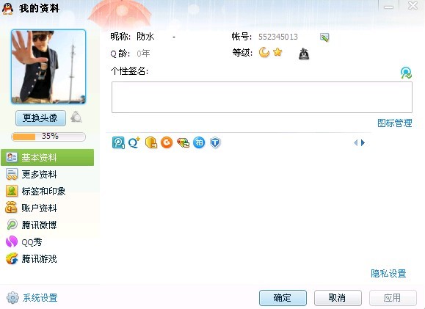
Task: Show next icons with the right arrow
Action: (x=363, y=142)
